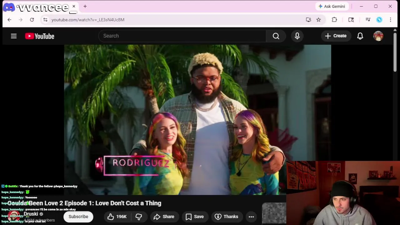This screenshot has width=400, height=225.
Task: Open the Create button
Action: pos(336,36)
